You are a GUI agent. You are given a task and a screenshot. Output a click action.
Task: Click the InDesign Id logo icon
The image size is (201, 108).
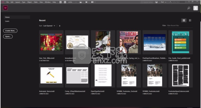(x=5, y=8)
